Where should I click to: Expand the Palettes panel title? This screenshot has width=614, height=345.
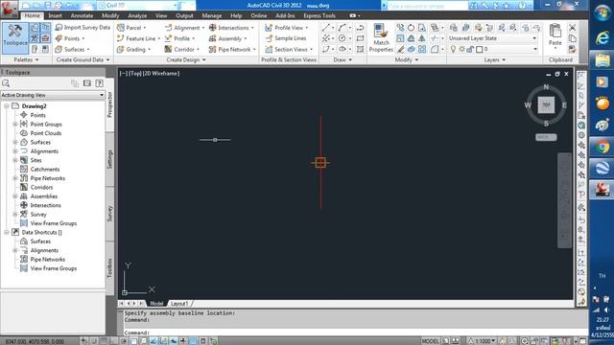coord(26,59)
